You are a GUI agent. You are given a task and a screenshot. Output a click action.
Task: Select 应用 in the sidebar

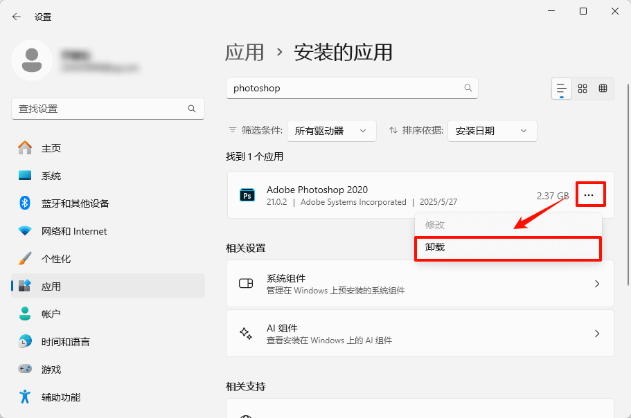52,286
